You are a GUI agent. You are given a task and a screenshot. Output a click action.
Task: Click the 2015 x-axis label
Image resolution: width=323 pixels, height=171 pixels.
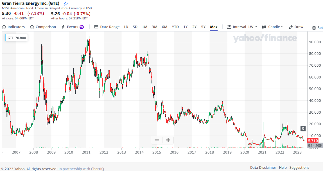click(x=157, y=152)
